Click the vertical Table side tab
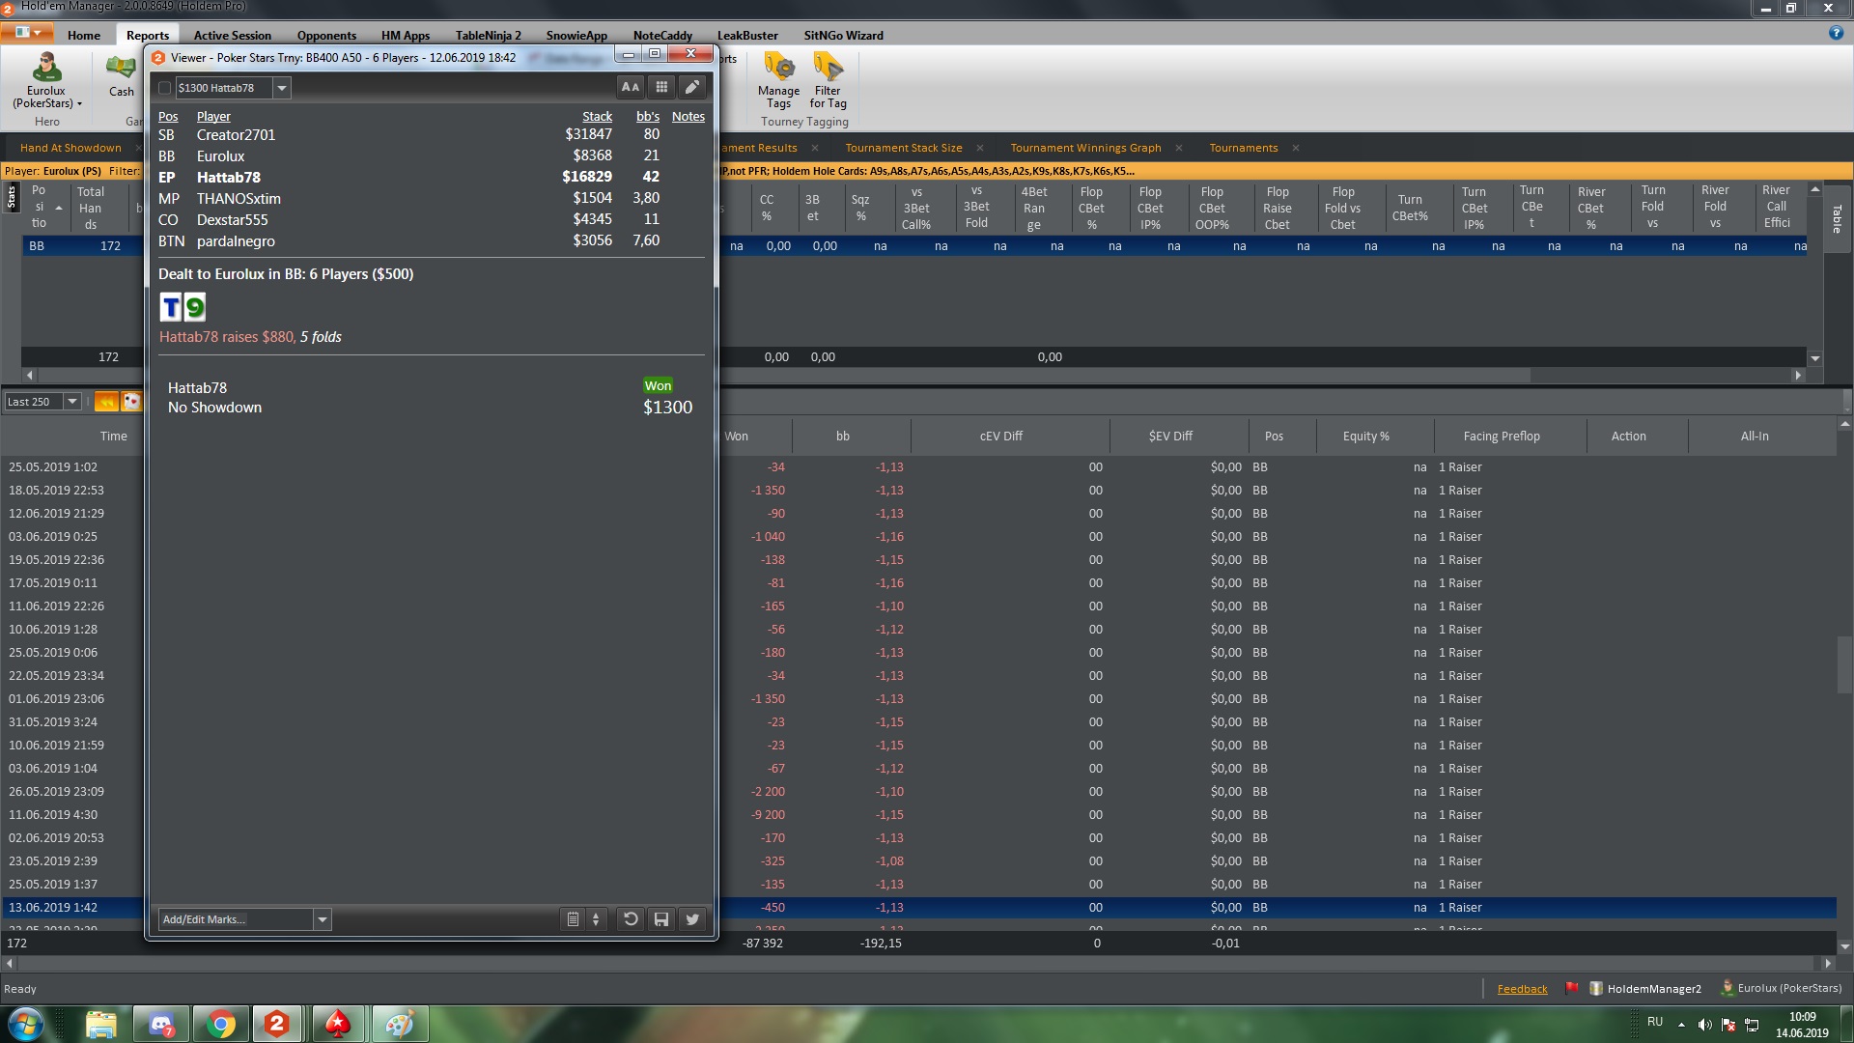Viewport: 1854px width, 1043px height. 1837,219
